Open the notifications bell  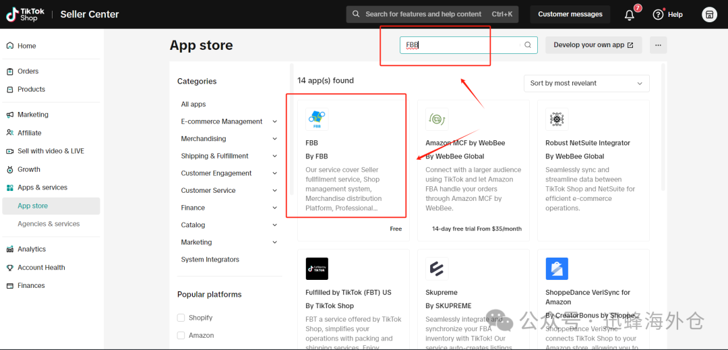[x=629, y=15]
